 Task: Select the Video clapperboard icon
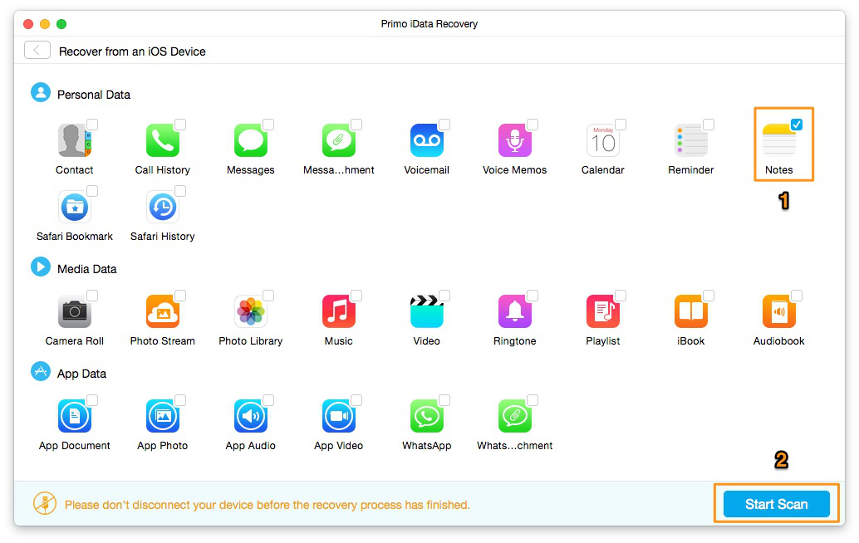(x=427, y=311)
